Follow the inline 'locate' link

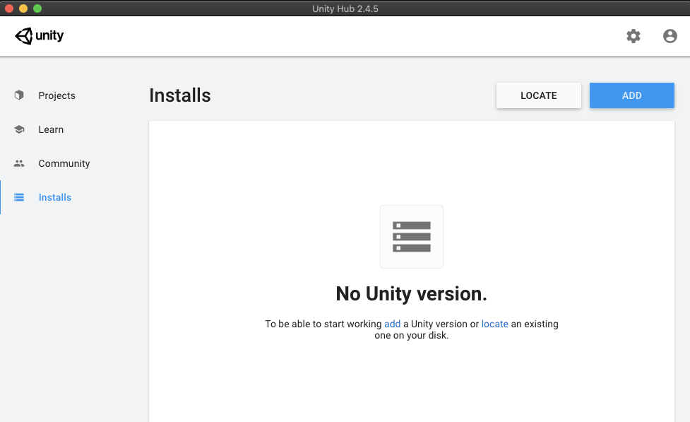494,324
